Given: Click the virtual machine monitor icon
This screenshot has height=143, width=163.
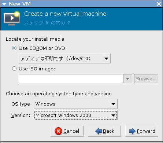Looking at the screenshot, I should click(x=12, y=18).
